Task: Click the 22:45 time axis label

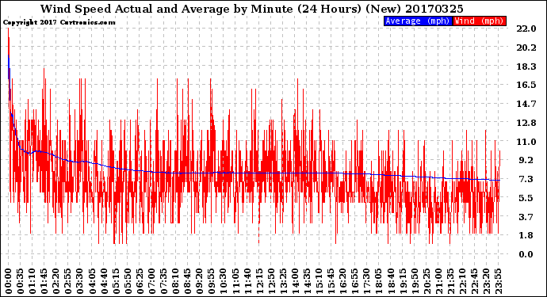Action: 474,281
